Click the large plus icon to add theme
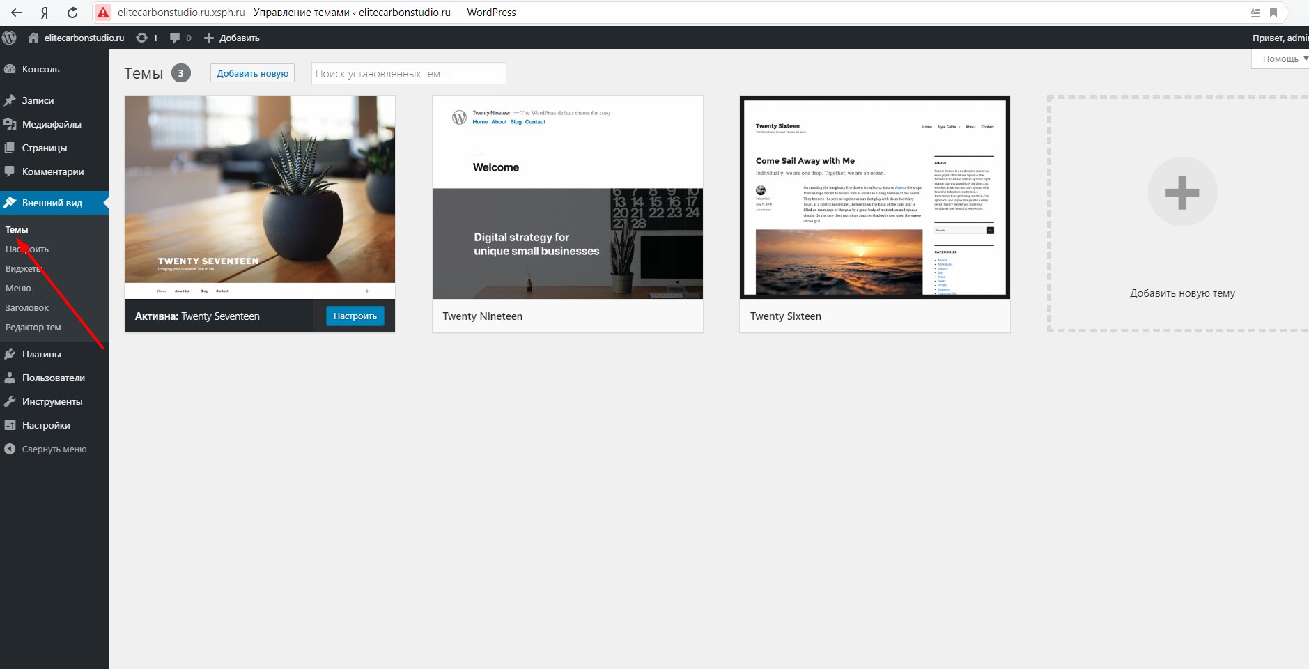 pyautogui.click(x=1182, y=192)
